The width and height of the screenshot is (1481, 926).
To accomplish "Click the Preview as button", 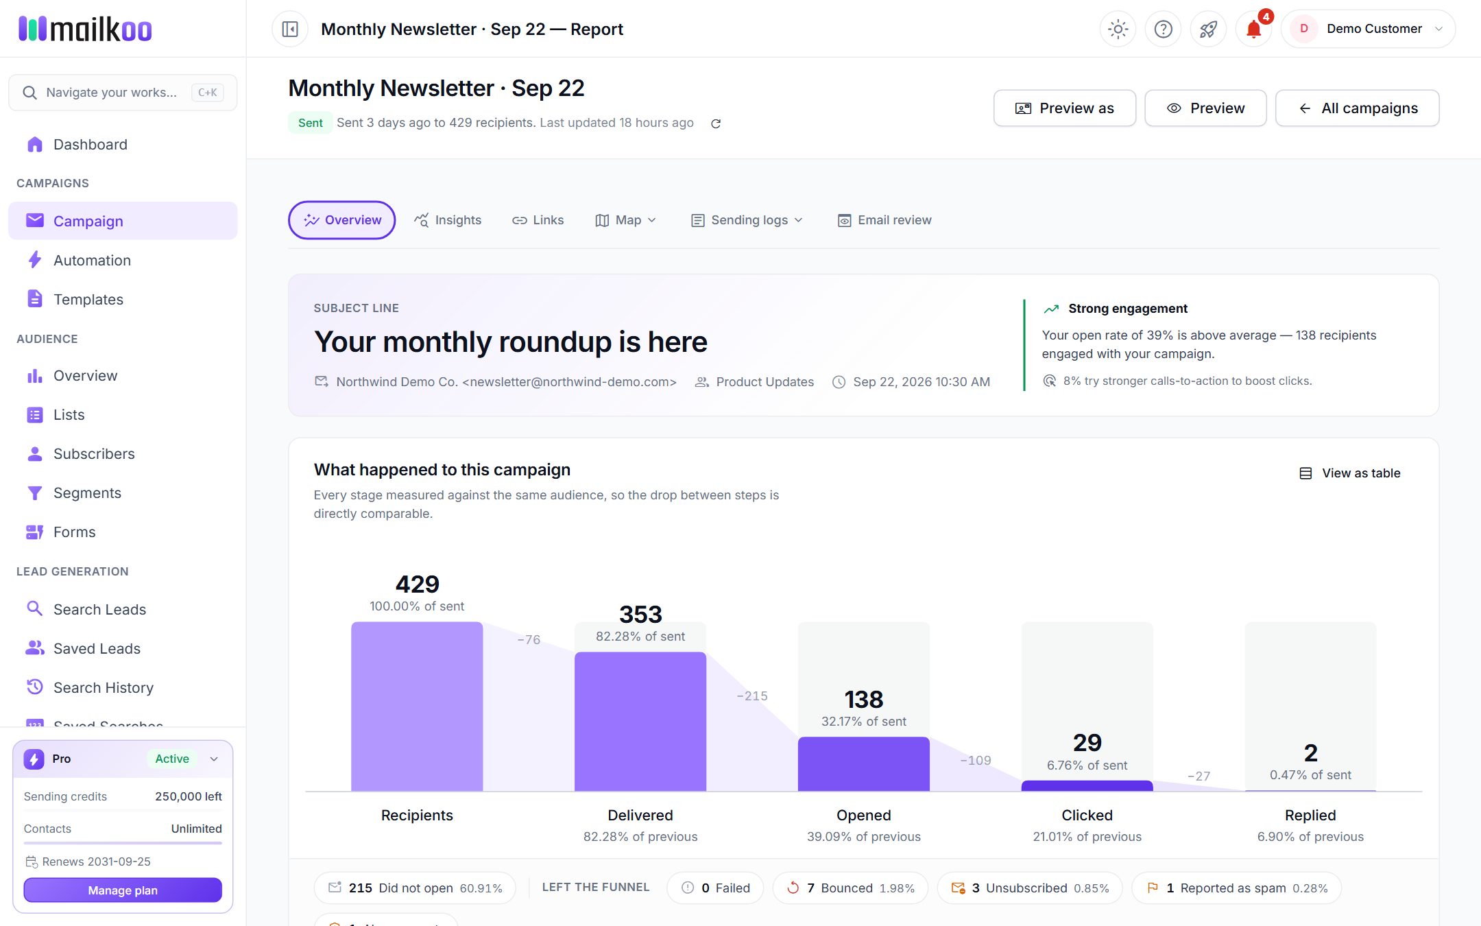I will [x=1064, y=108].
